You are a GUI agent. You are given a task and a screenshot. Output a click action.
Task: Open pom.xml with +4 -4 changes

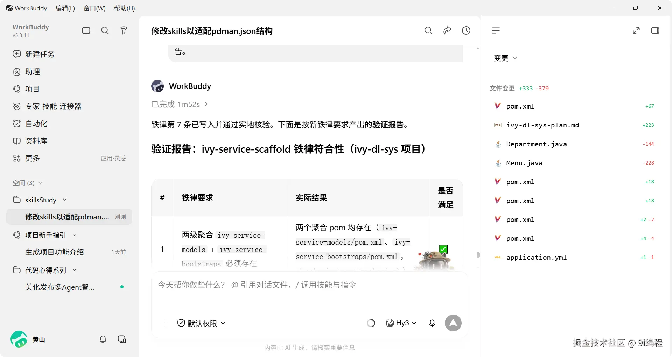[575, 238]
